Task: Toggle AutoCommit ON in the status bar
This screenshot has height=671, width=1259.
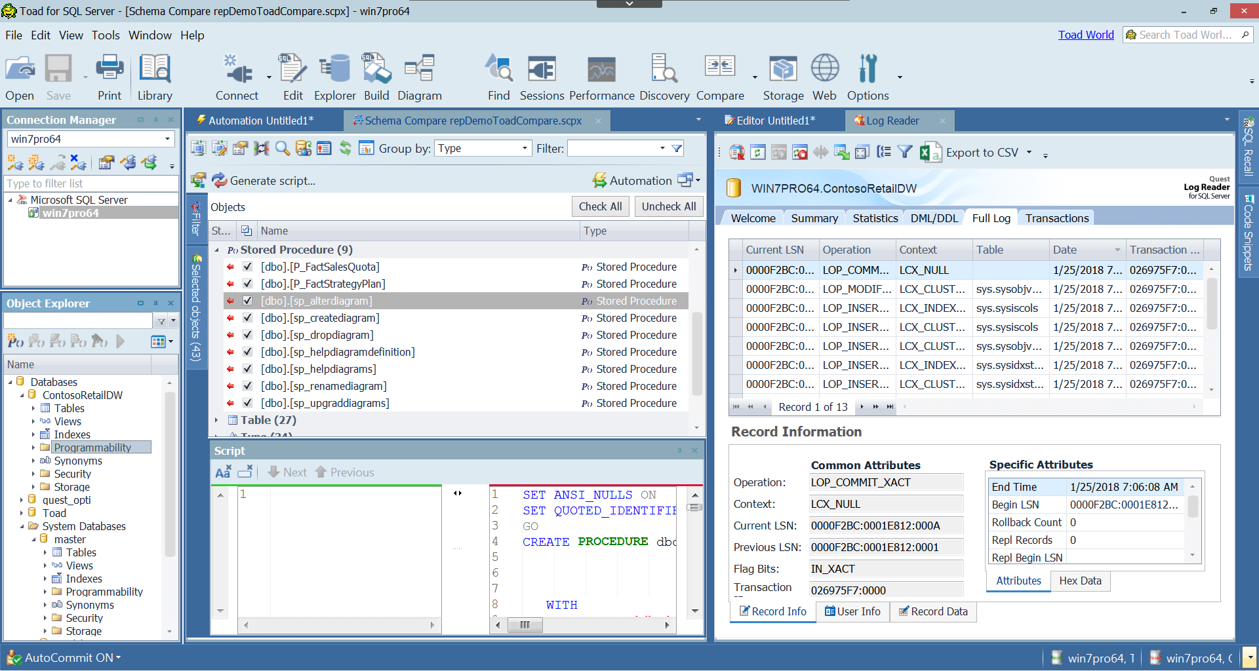Action: pos(69,657)
